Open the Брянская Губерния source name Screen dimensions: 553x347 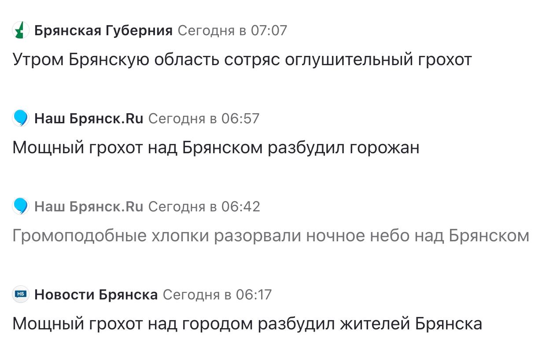click(x=103, y=30)
